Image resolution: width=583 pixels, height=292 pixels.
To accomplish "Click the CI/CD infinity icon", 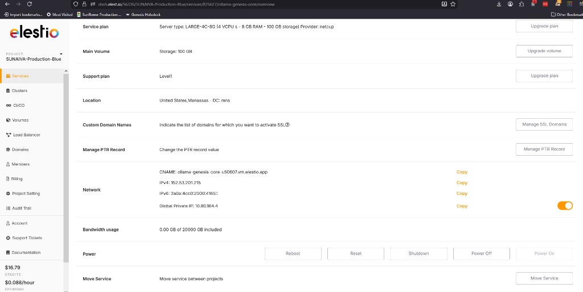I will point(8,106).
